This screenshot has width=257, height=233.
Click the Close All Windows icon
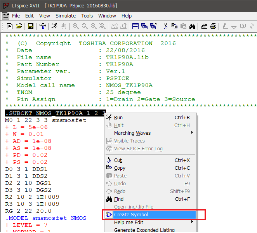tap(153, 26)
